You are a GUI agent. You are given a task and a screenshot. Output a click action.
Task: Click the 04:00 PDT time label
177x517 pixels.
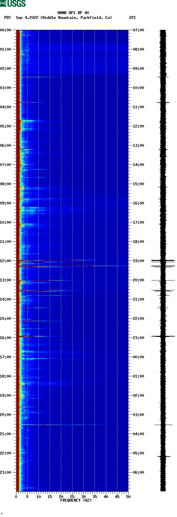point(5,107)
